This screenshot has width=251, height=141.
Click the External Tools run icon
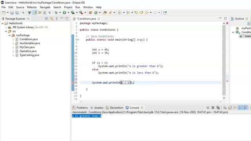81,13
